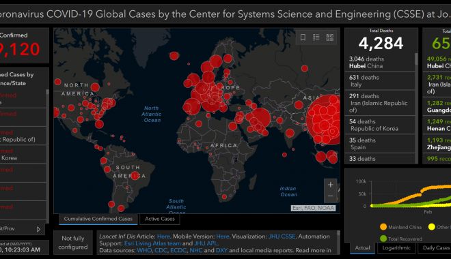
Task: Select the Logarithmic chart tab
Action: pos(396,248)
